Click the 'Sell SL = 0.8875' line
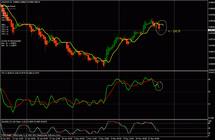The image size is (215, 140). [x=9, y=45]
